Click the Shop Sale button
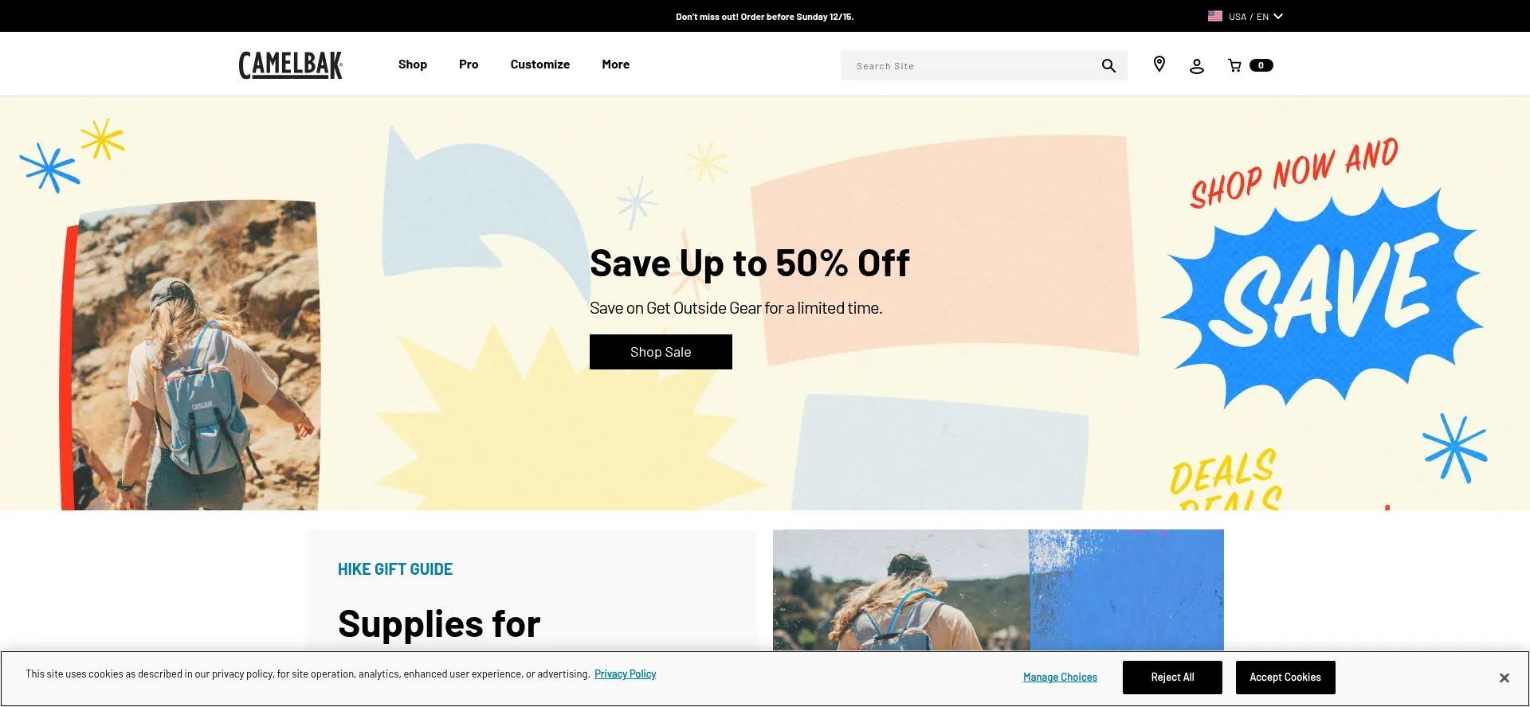Screen dimensions: 1530x707 661,352
